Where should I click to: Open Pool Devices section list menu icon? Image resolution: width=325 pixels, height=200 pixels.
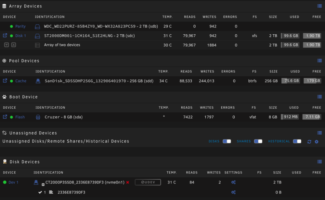pos(319,61)
